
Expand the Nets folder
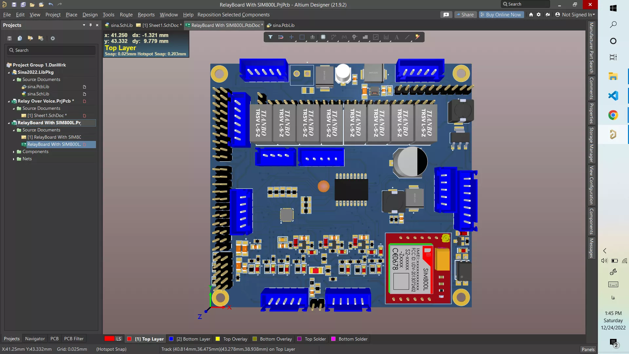pos(14,159)
